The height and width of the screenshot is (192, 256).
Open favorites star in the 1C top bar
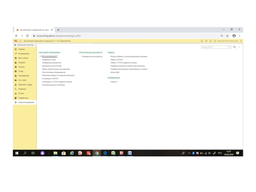[210, 41]
